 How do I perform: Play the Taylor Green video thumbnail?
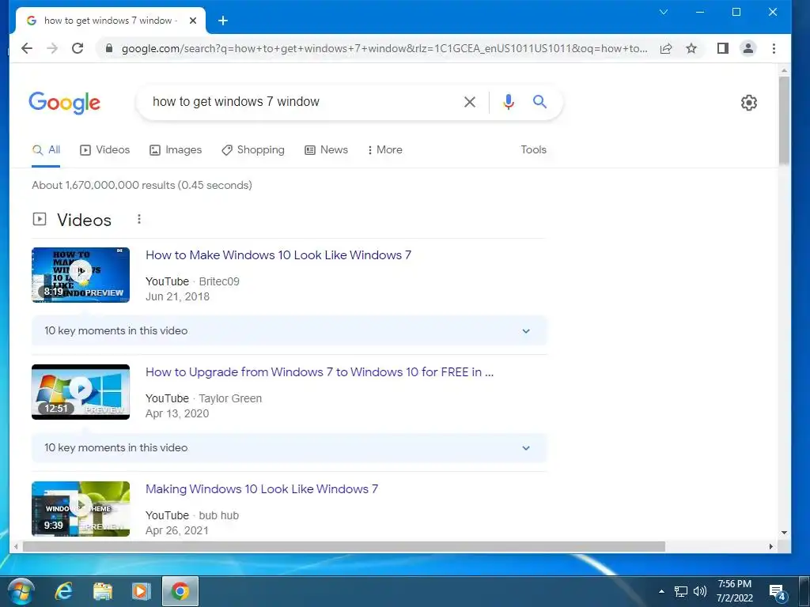tap(81, 392)
